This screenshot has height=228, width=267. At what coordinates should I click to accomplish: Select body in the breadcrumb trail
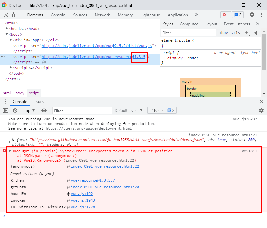point(20,93)
